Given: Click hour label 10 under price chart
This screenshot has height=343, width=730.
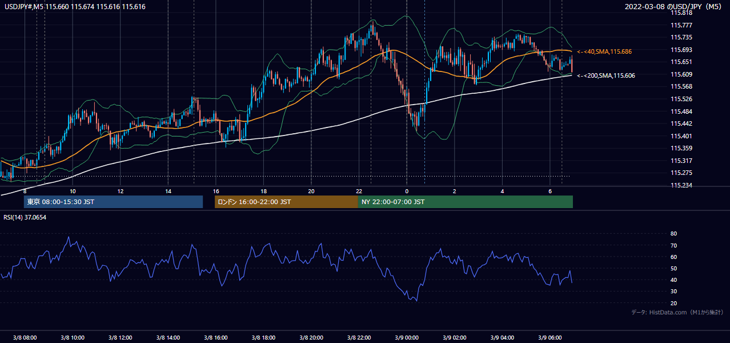Looking at the screenshot, I should point(73,191).
